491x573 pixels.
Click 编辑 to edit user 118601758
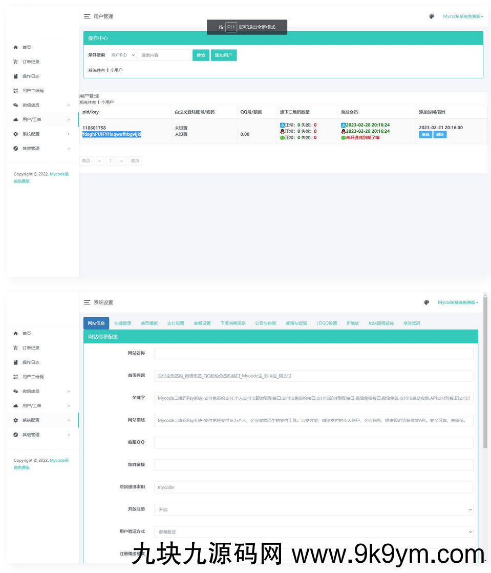(425, 135)
